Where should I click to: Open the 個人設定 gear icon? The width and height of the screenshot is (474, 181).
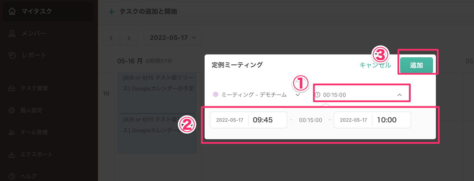coord(12,110)
